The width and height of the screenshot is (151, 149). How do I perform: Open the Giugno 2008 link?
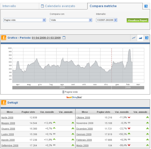[8, 129]
